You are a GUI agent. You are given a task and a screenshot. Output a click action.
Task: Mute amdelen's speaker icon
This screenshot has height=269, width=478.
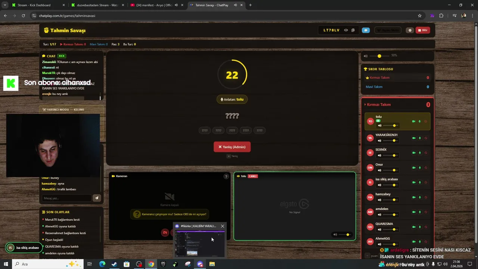pos(379,215)
